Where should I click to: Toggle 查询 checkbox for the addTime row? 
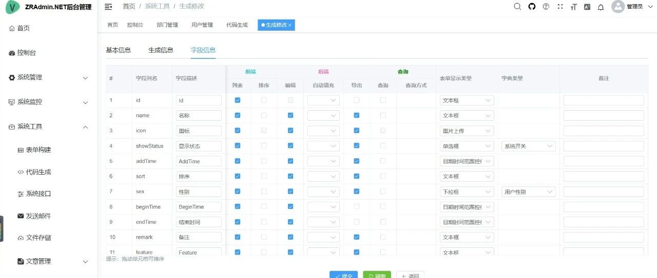[x=383, y=161]
